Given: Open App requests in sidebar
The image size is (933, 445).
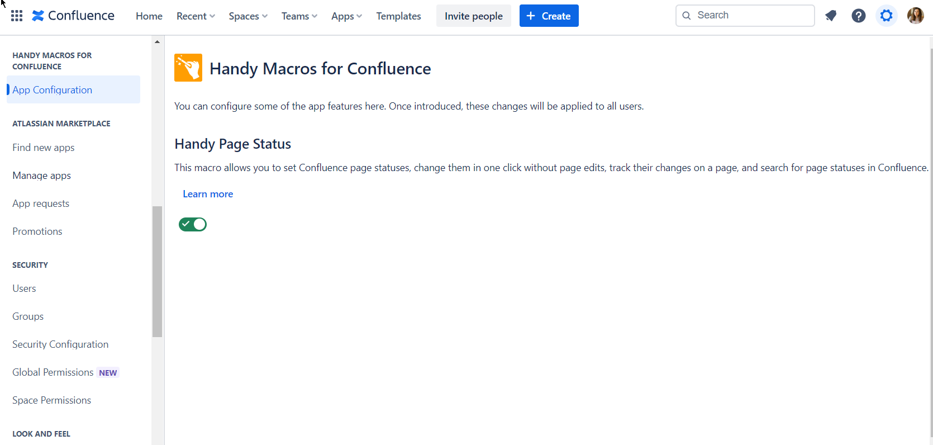Looking at the screenshot, I should 41,203.
